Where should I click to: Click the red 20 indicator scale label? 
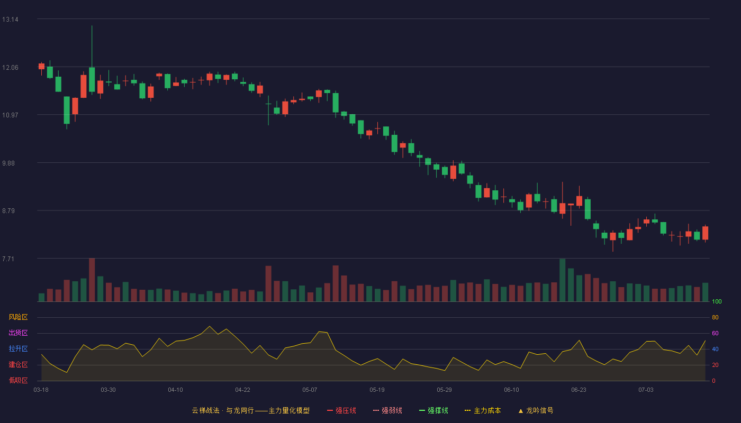click(x=715, y=365)
